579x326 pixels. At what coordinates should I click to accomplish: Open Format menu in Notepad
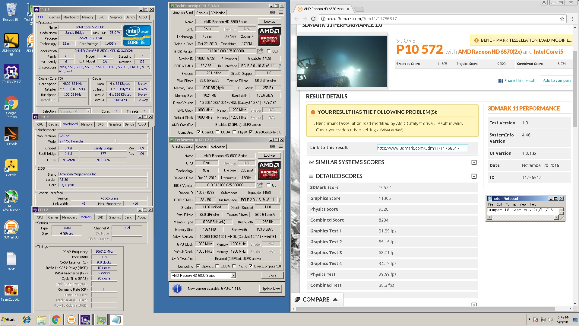coord(511,204)
